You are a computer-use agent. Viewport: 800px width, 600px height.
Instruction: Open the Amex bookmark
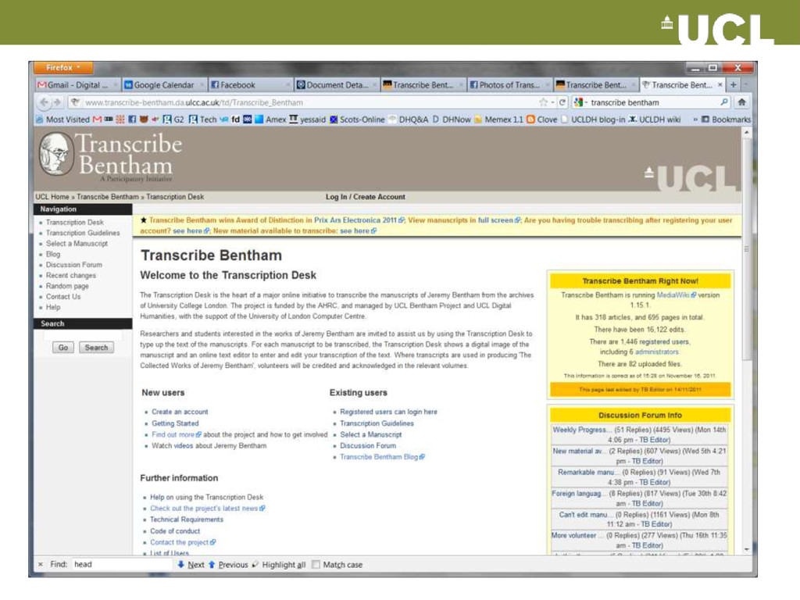(x=271, y=120)
